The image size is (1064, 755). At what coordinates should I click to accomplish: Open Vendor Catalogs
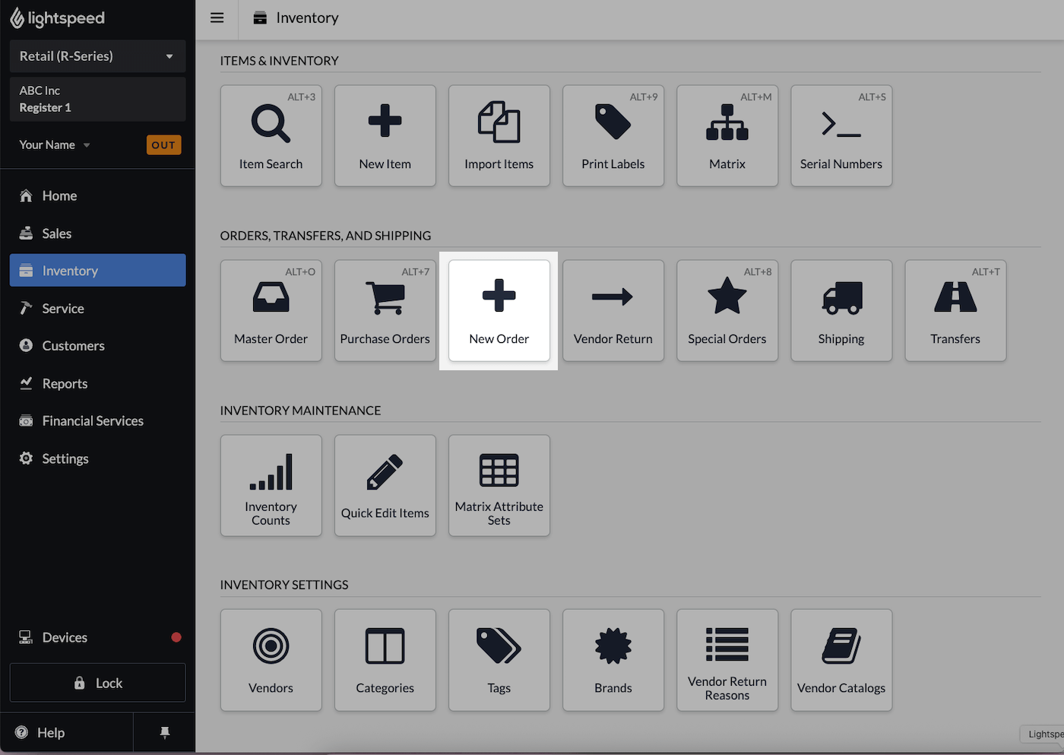pyautogui.click(x=841, y=660)
